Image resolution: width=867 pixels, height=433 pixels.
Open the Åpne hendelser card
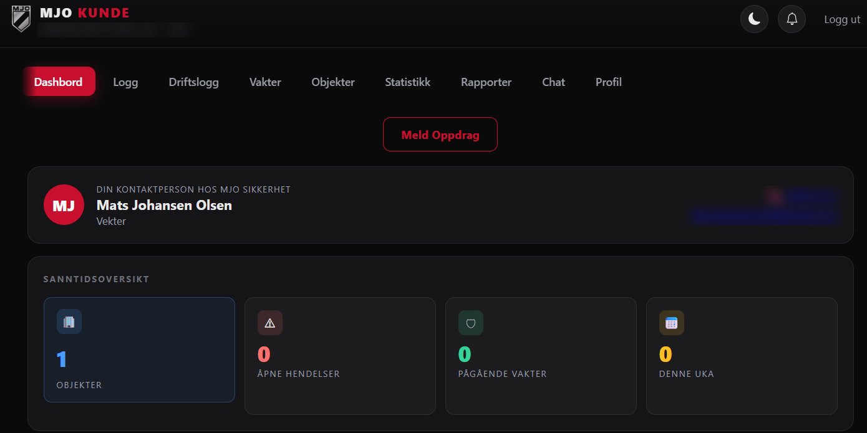click(x=340, y=356)
